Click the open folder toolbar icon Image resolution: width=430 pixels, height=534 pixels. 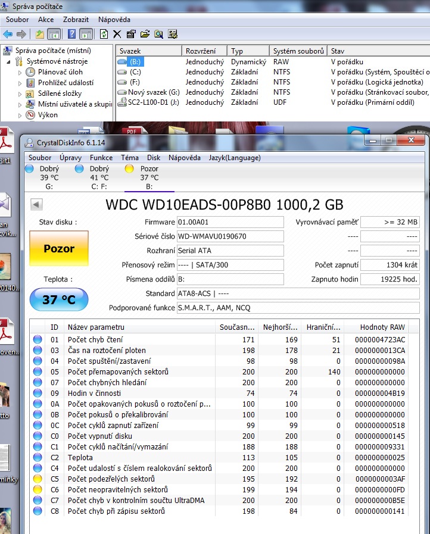tap(145, 34)
